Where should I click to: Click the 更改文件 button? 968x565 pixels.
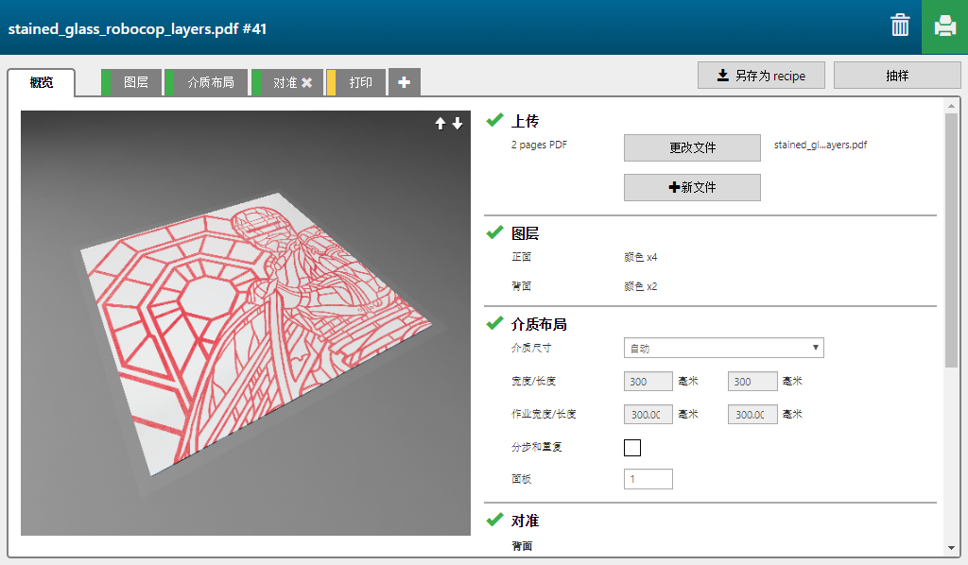point(692,148)
